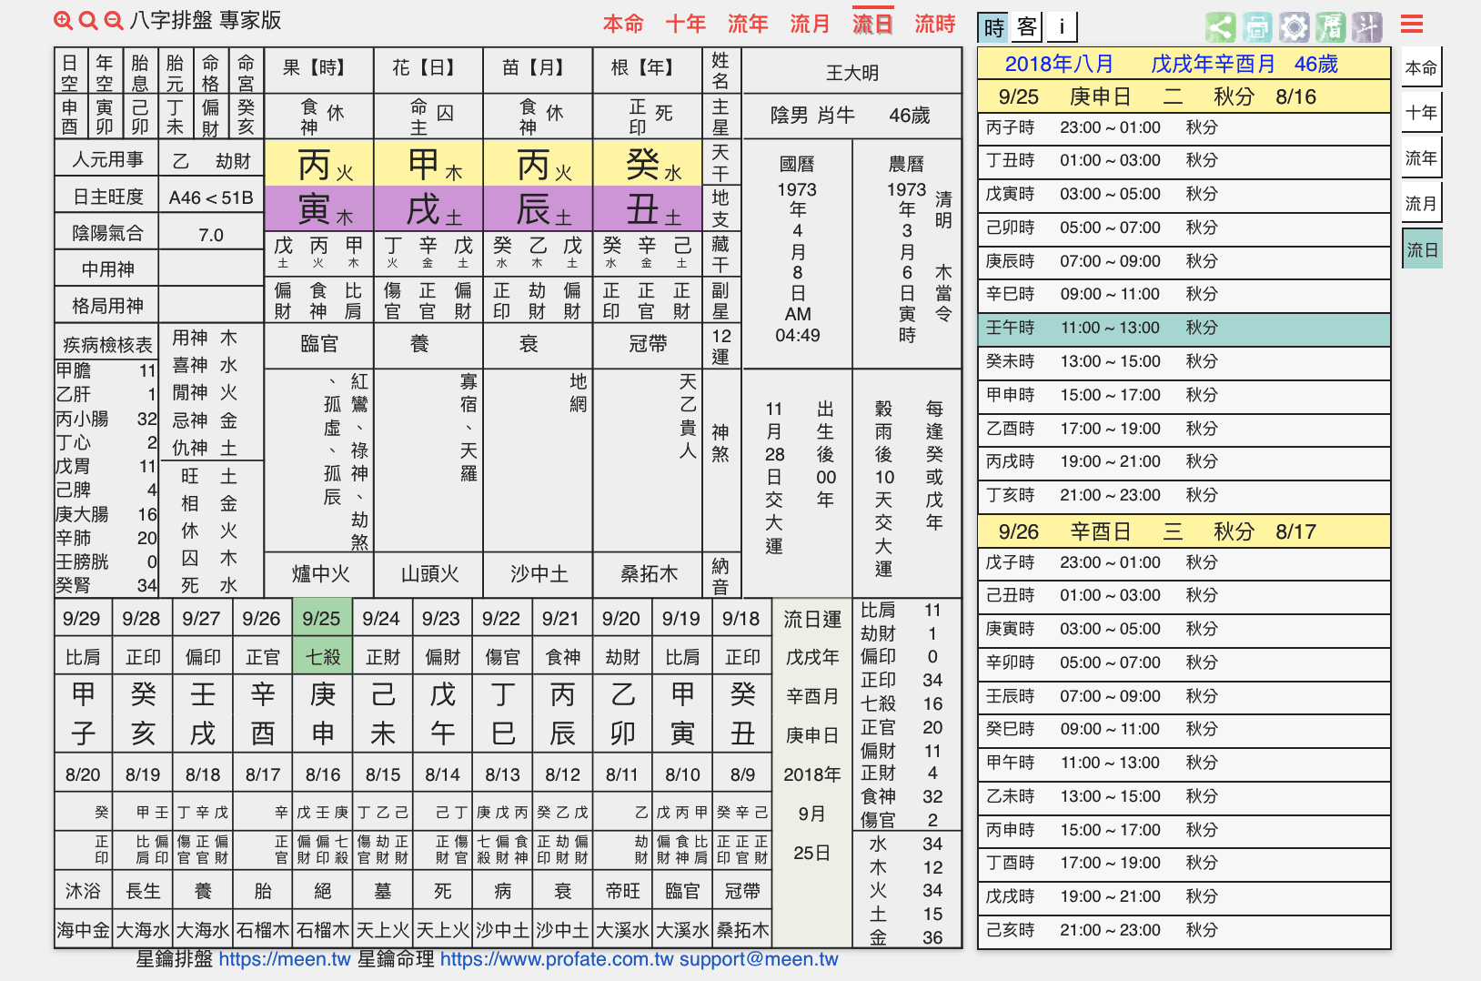This screenshot has width=1481, height=981.
Task: Click the highlighted 壬午時 11:00~13:00 row
Action: (1184, 328)
